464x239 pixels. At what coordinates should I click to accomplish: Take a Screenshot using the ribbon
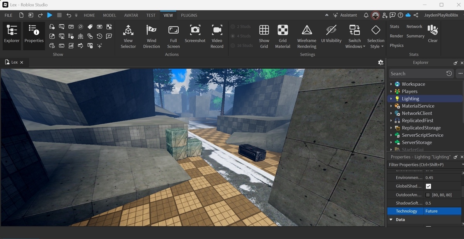[195, 34]
